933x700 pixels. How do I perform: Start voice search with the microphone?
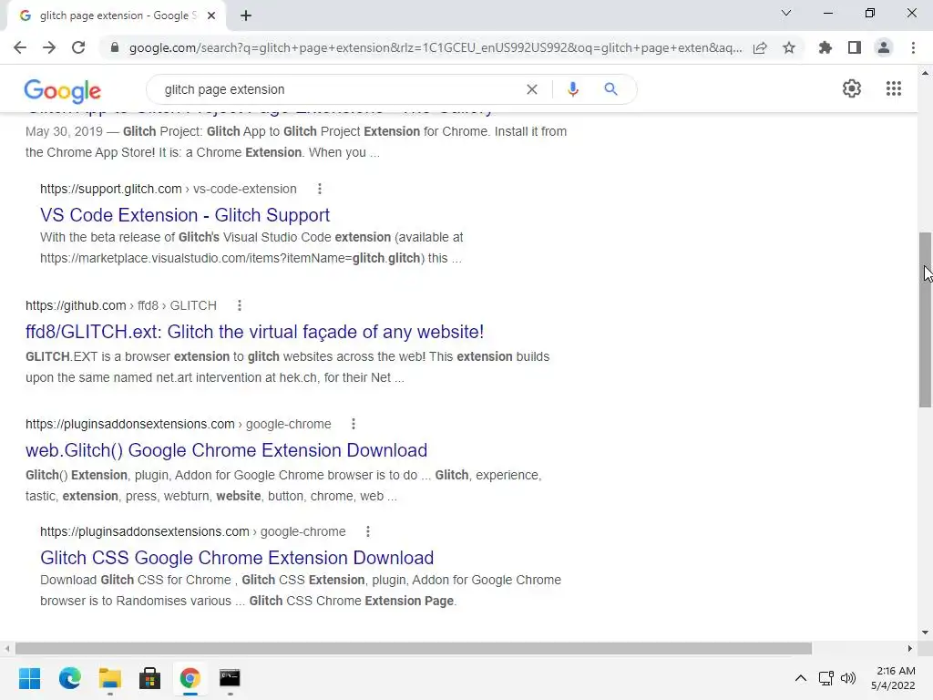(573, 89)
